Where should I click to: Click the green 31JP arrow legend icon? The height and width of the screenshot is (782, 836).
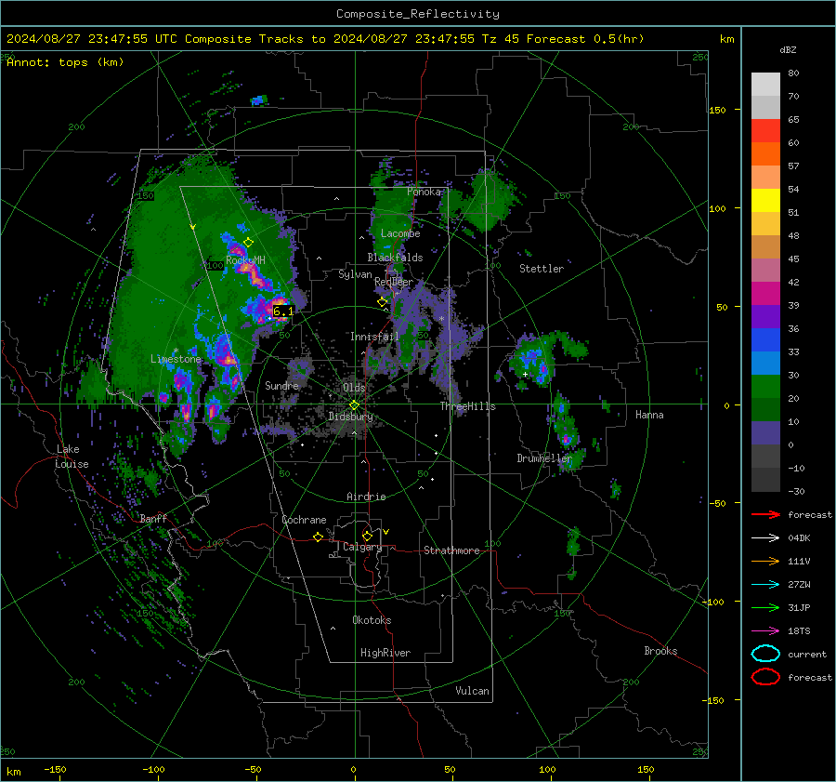(x=765, y=607)
